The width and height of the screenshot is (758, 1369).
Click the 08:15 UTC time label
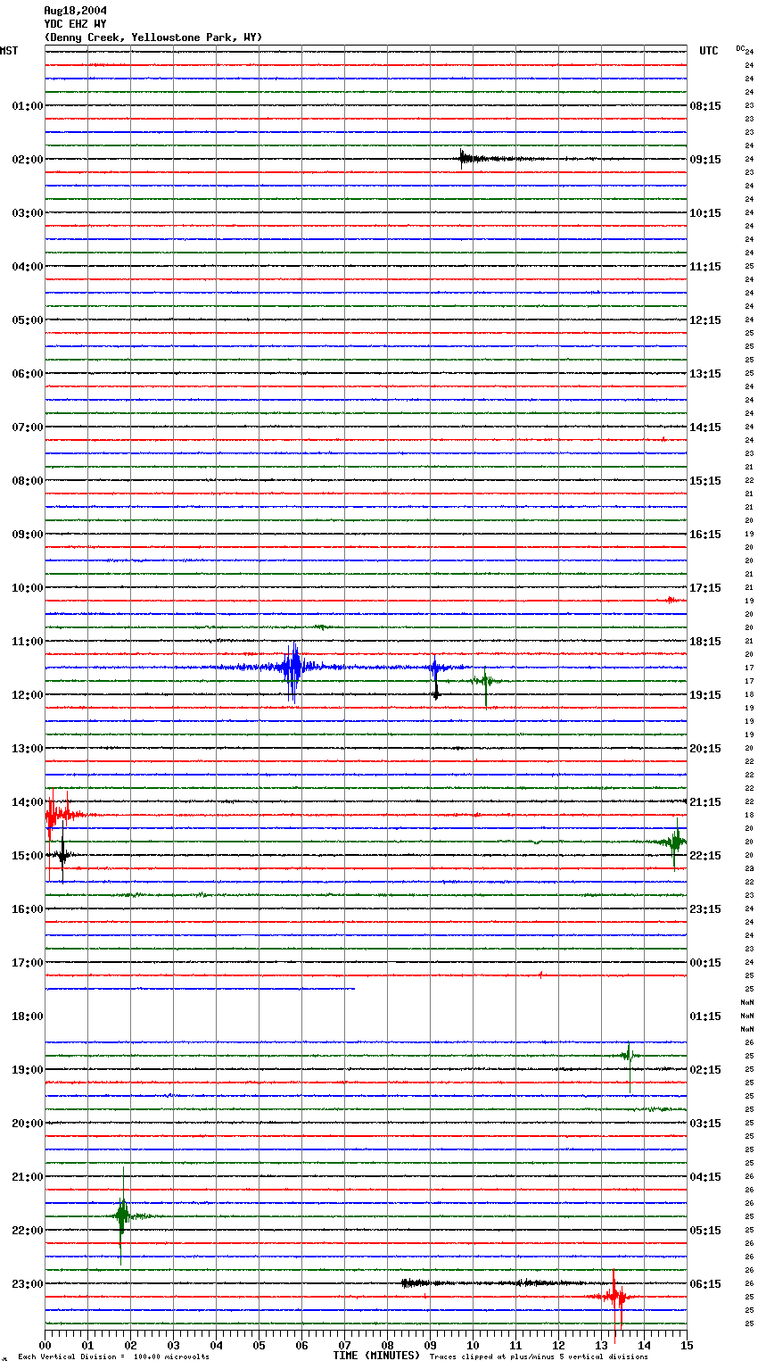[705, 106]
